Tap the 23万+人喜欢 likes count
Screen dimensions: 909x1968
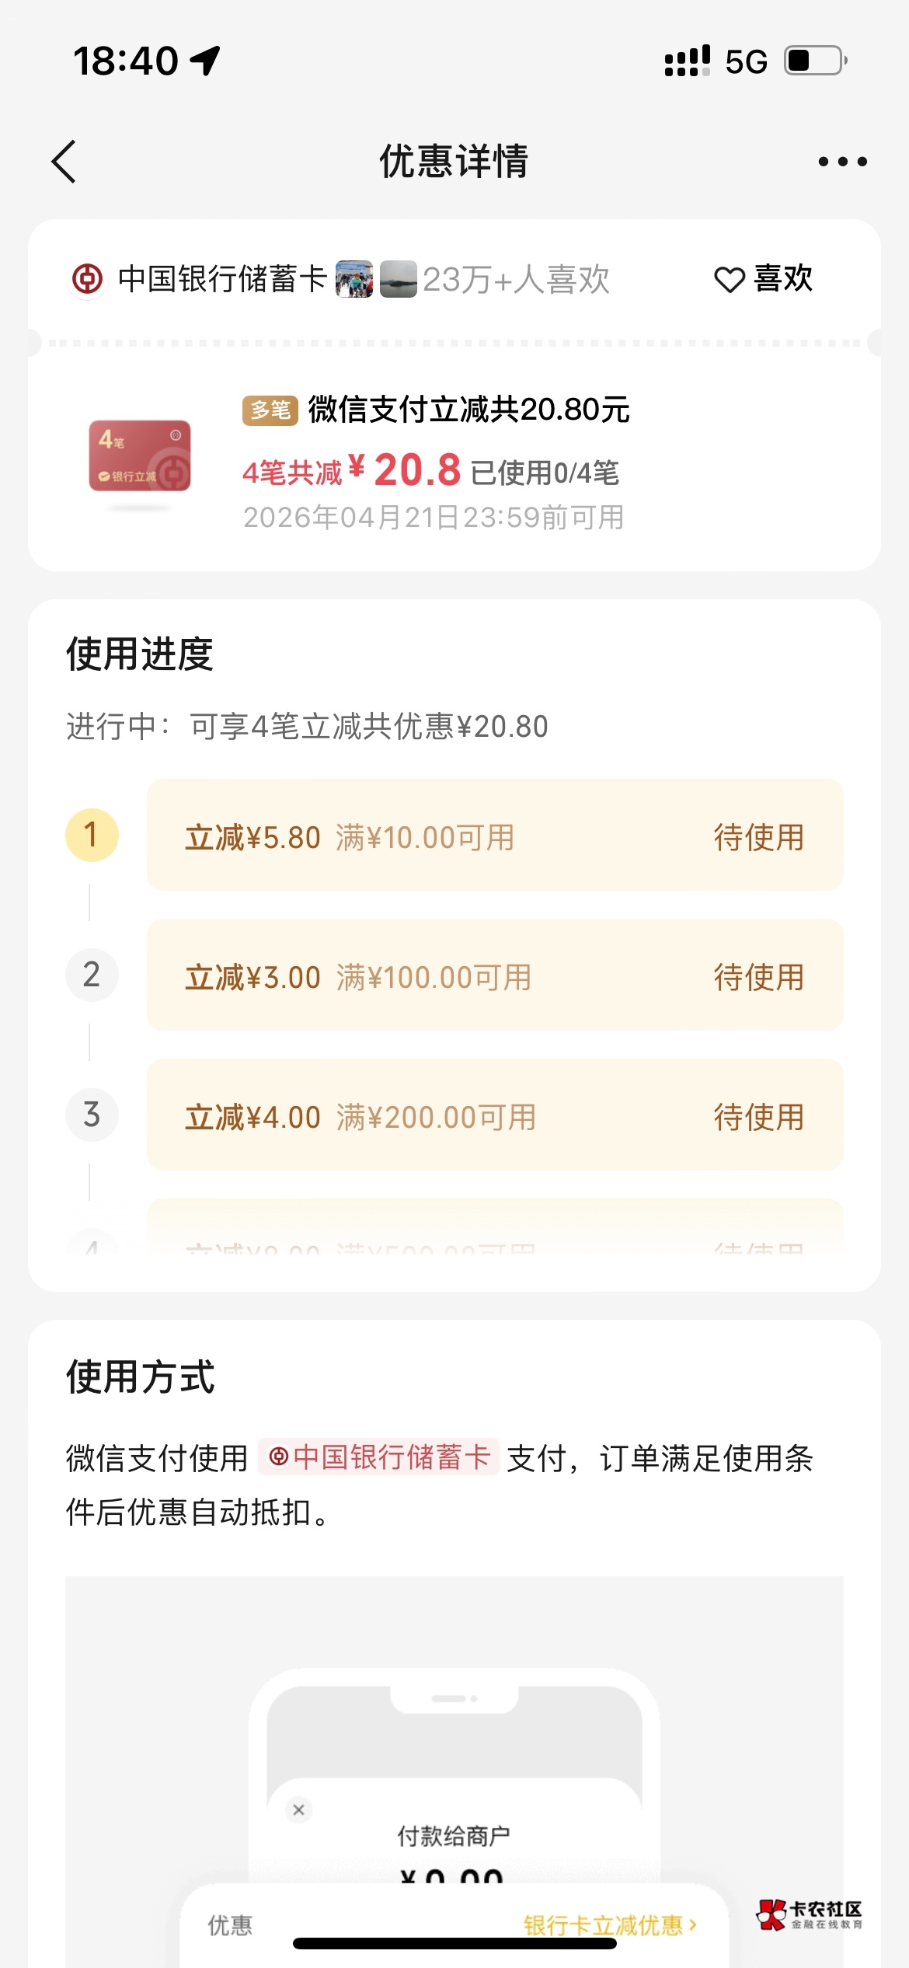[x=516, y=279]
